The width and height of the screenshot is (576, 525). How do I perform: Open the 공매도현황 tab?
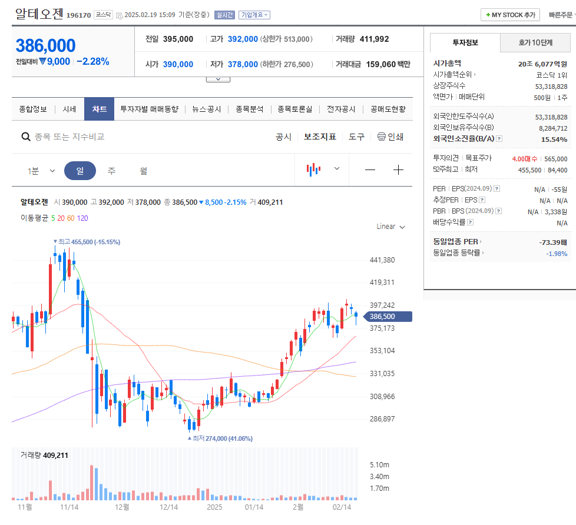coord(388,109)
